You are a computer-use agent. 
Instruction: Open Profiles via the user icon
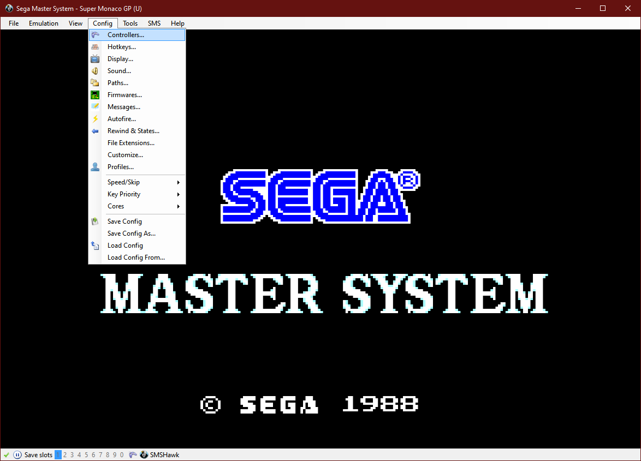[x=95, y=167]
